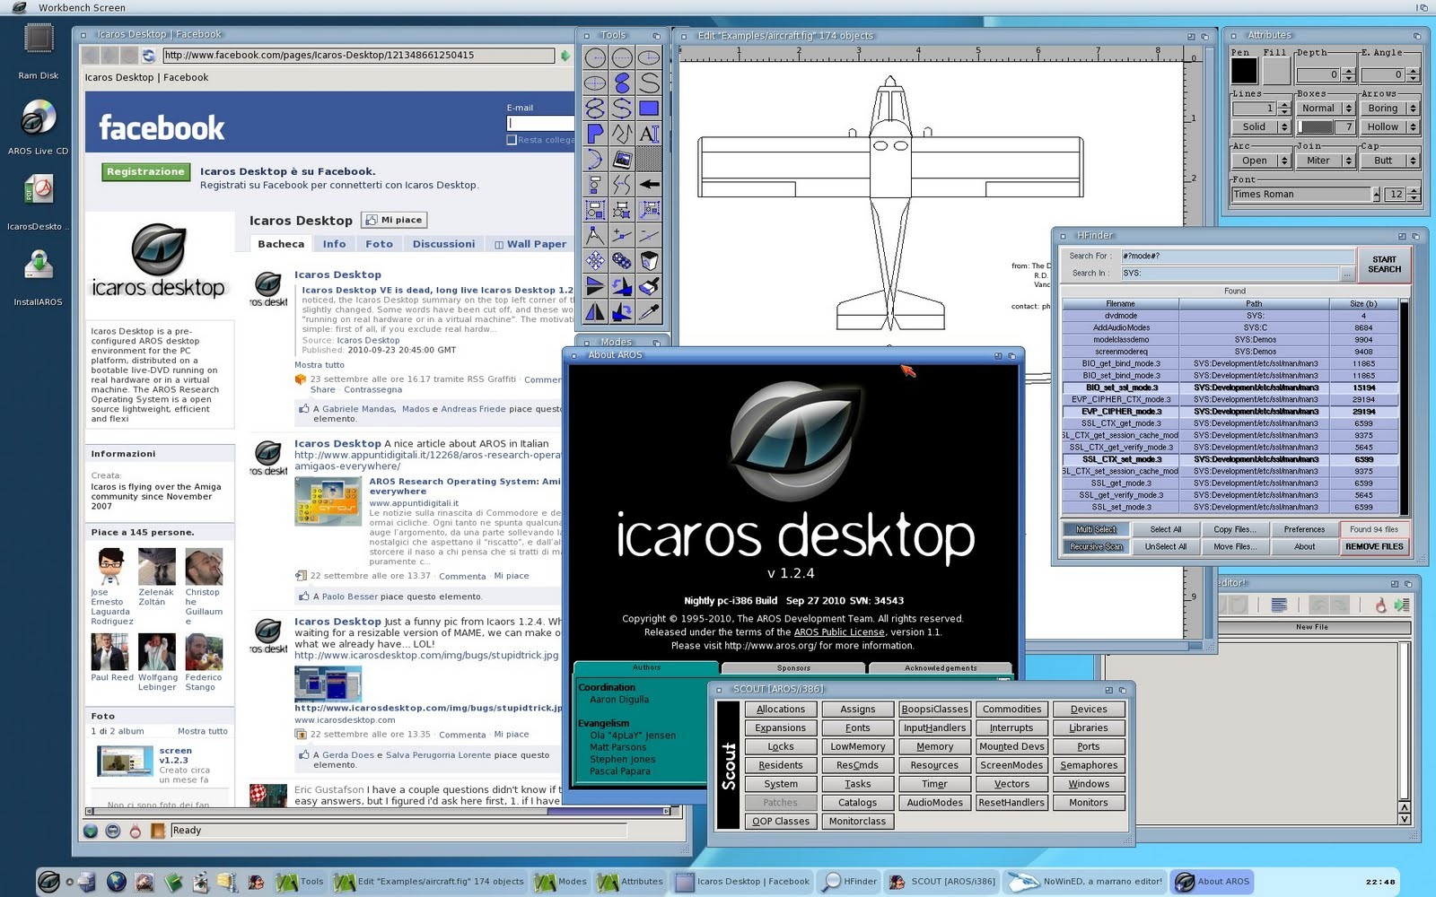
Task: Open the Arc 'Open' cycle dropdown
Action: [x=1261, y=161]
